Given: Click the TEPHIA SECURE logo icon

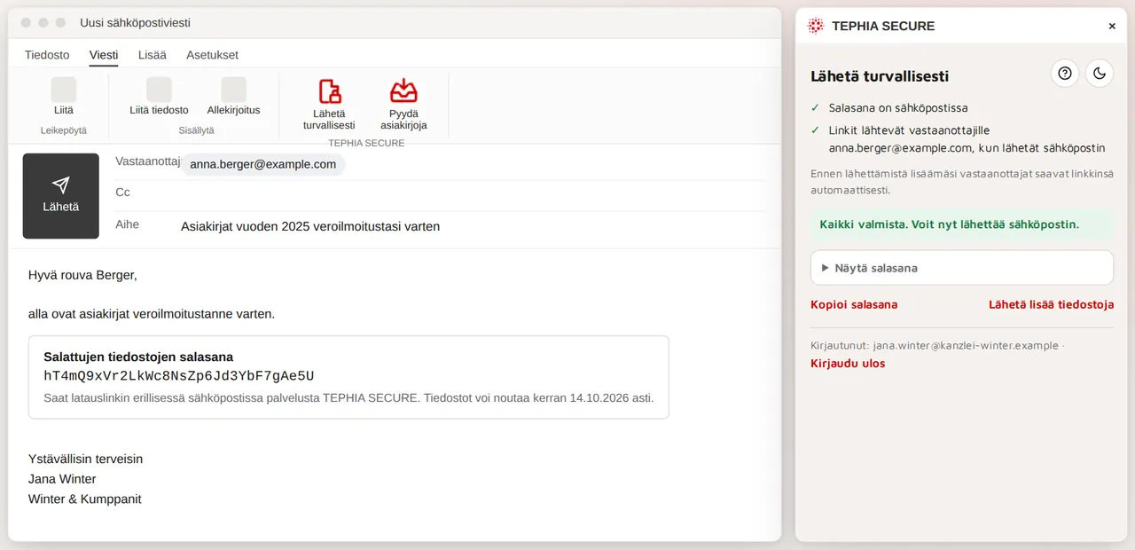Looking at the screenshot, I should click(x=816, y=26).
